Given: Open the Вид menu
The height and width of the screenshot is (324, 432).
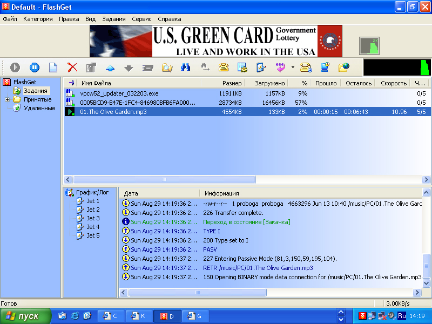Looking at the screenshot, I should [90, 19].
